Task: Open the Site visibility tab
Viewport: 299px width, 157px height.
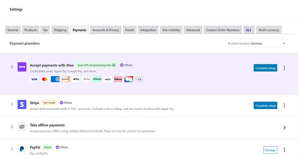Action: (x=171, y=30)
